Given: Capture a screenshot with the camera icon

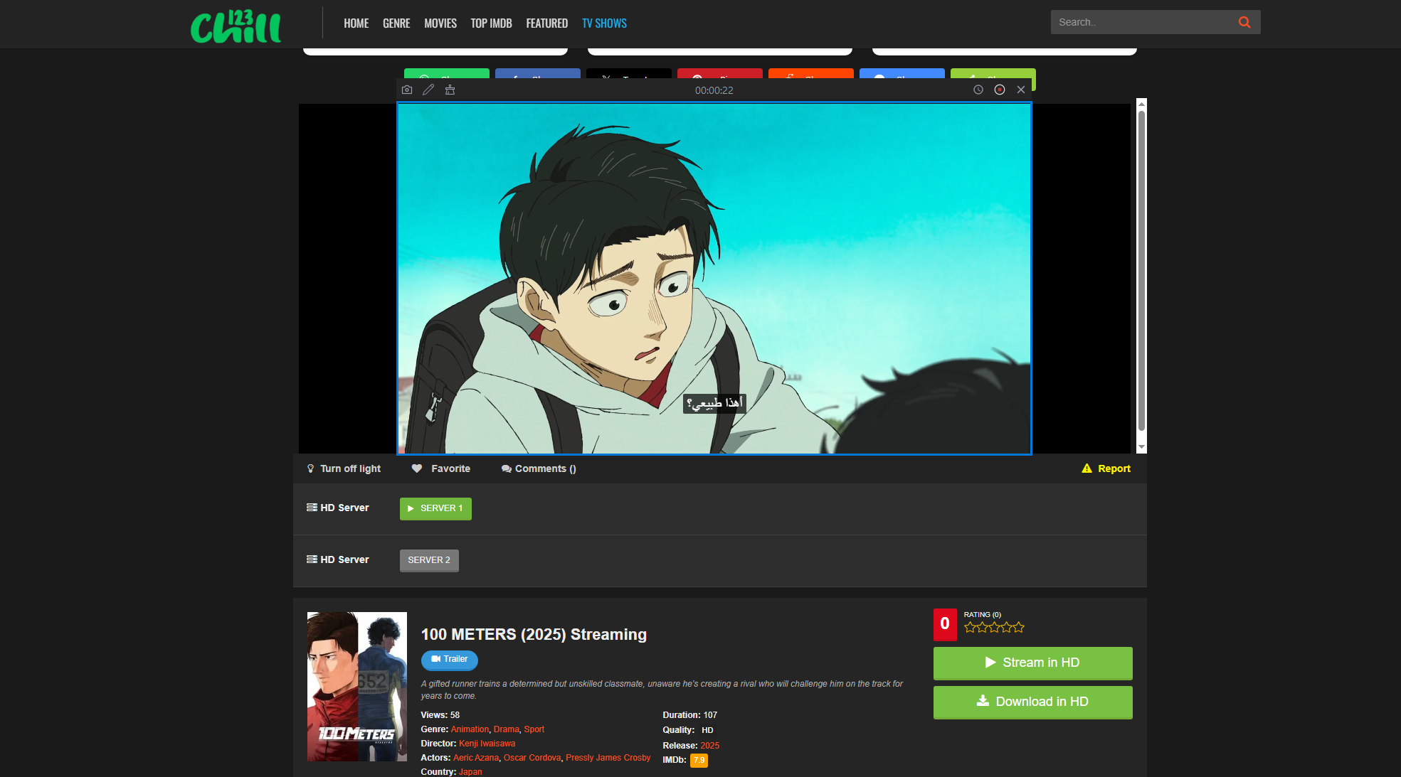Looking at the screenshot, I should tap(407, 90).
